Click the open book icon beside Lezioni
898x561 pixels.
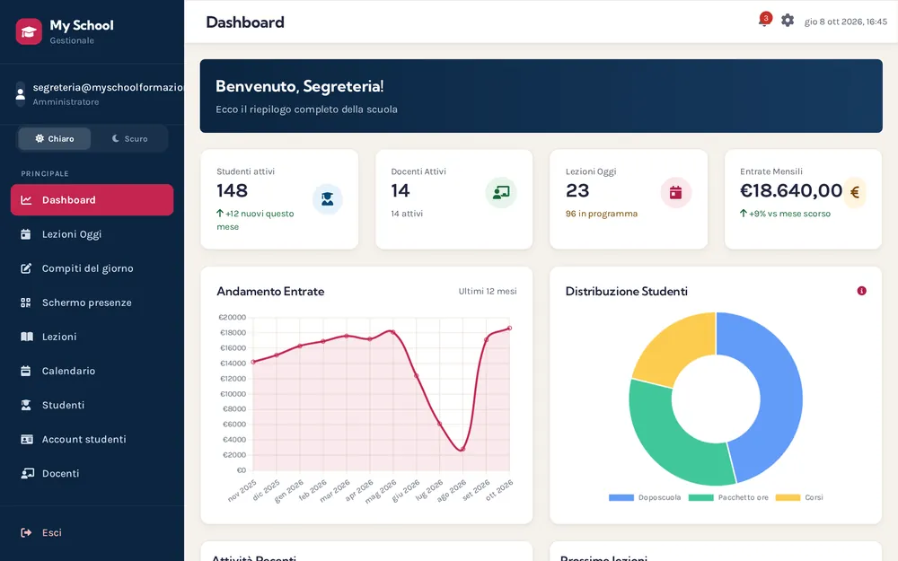pyautogui.click(x=26, y=337)
